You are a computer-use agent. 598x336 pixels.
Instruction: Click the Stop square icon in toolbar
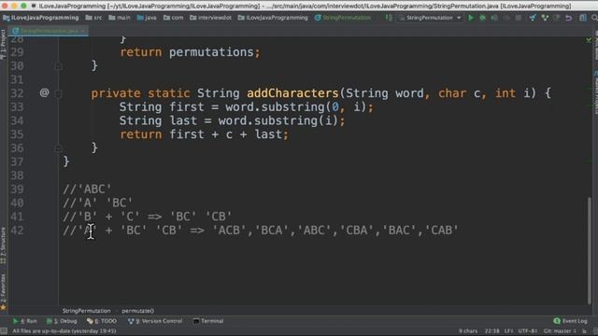click(519, 18)
